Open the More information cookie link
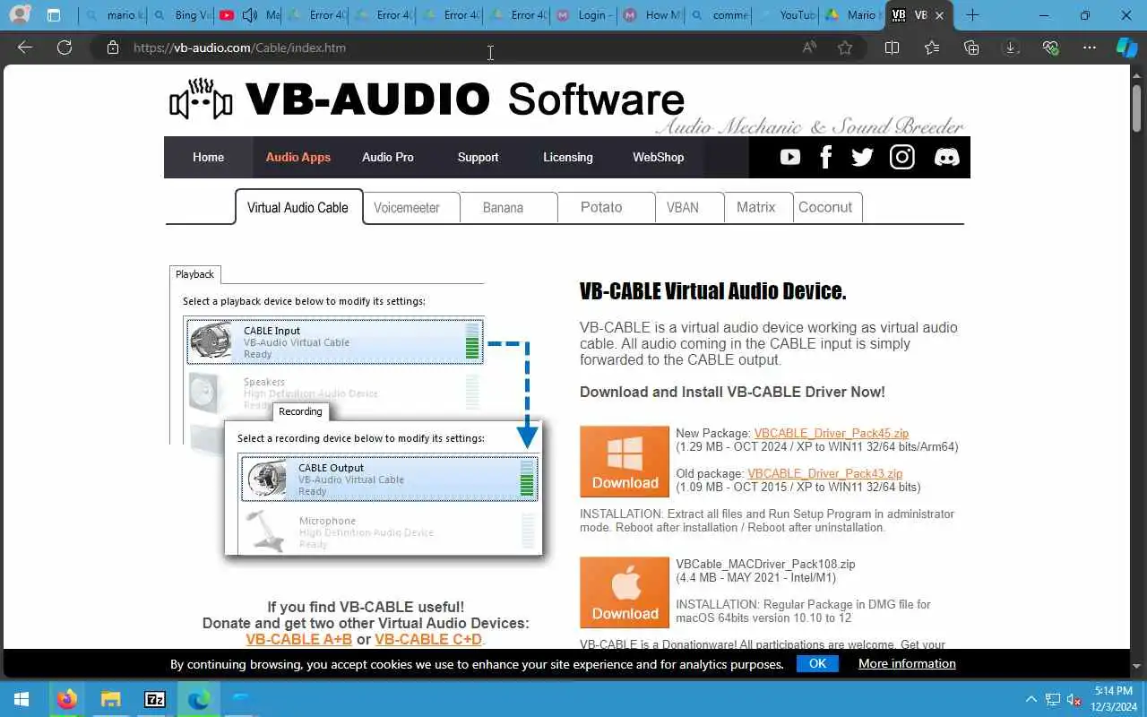Image resolution: width=1147 pixels, height=717 pixels. click(907, 663)
